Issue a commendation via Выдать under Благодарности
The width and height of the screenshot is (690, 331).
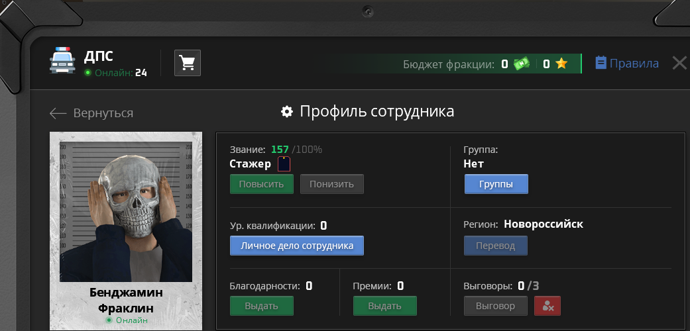click(x=262, y=306)
